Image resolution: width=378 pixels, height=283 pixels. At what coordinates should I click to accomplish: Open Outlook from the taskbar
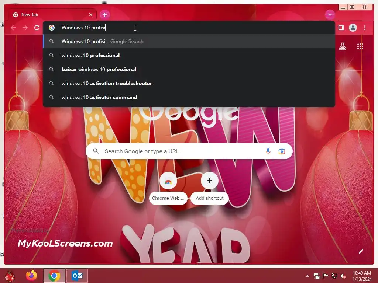click(x=77, y=276)
